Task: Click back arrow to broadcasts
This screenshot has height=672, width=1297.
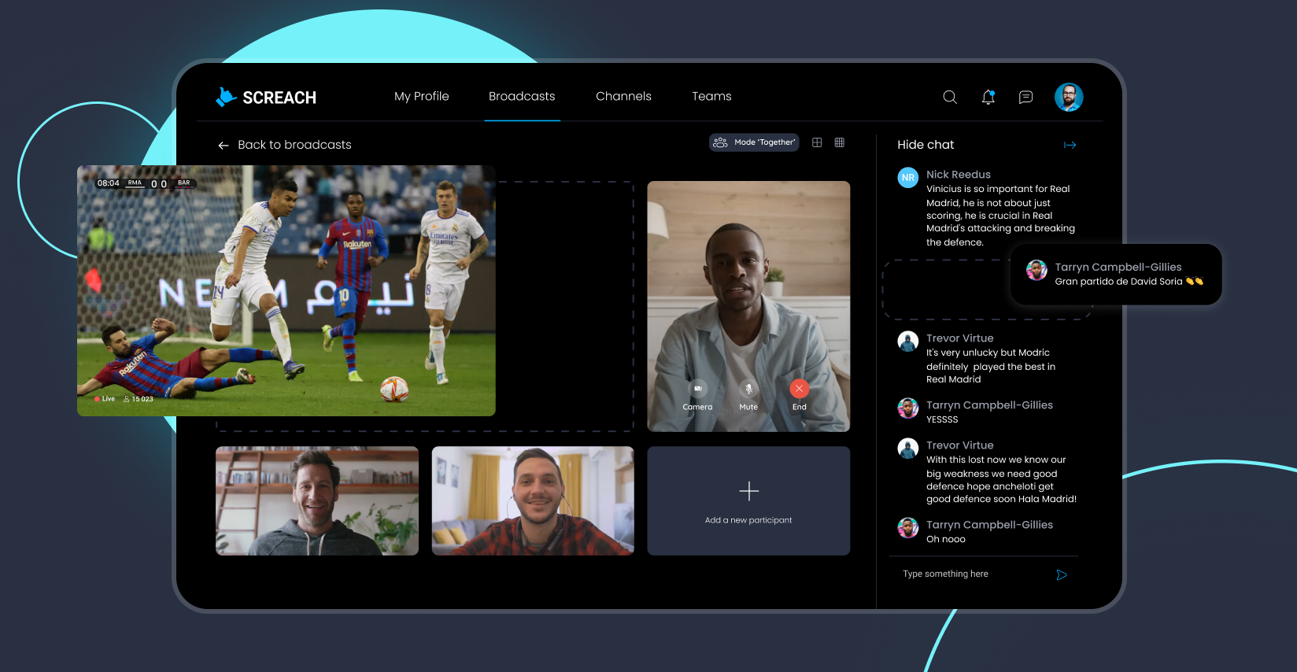Action: pos(224,146)
